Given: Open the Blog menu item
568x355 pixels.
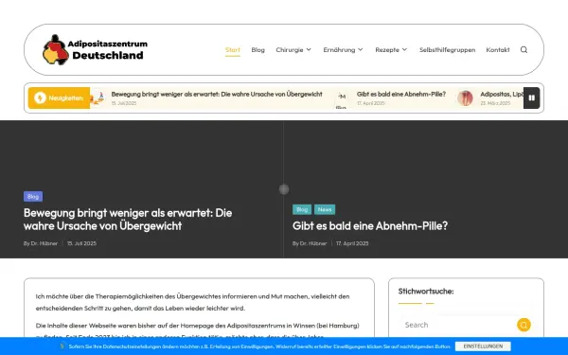Looking at the screenshot, I should 257,49.
